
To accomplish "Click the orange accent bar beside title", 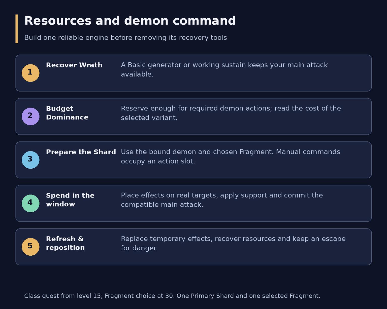I will tap(17, 29).
